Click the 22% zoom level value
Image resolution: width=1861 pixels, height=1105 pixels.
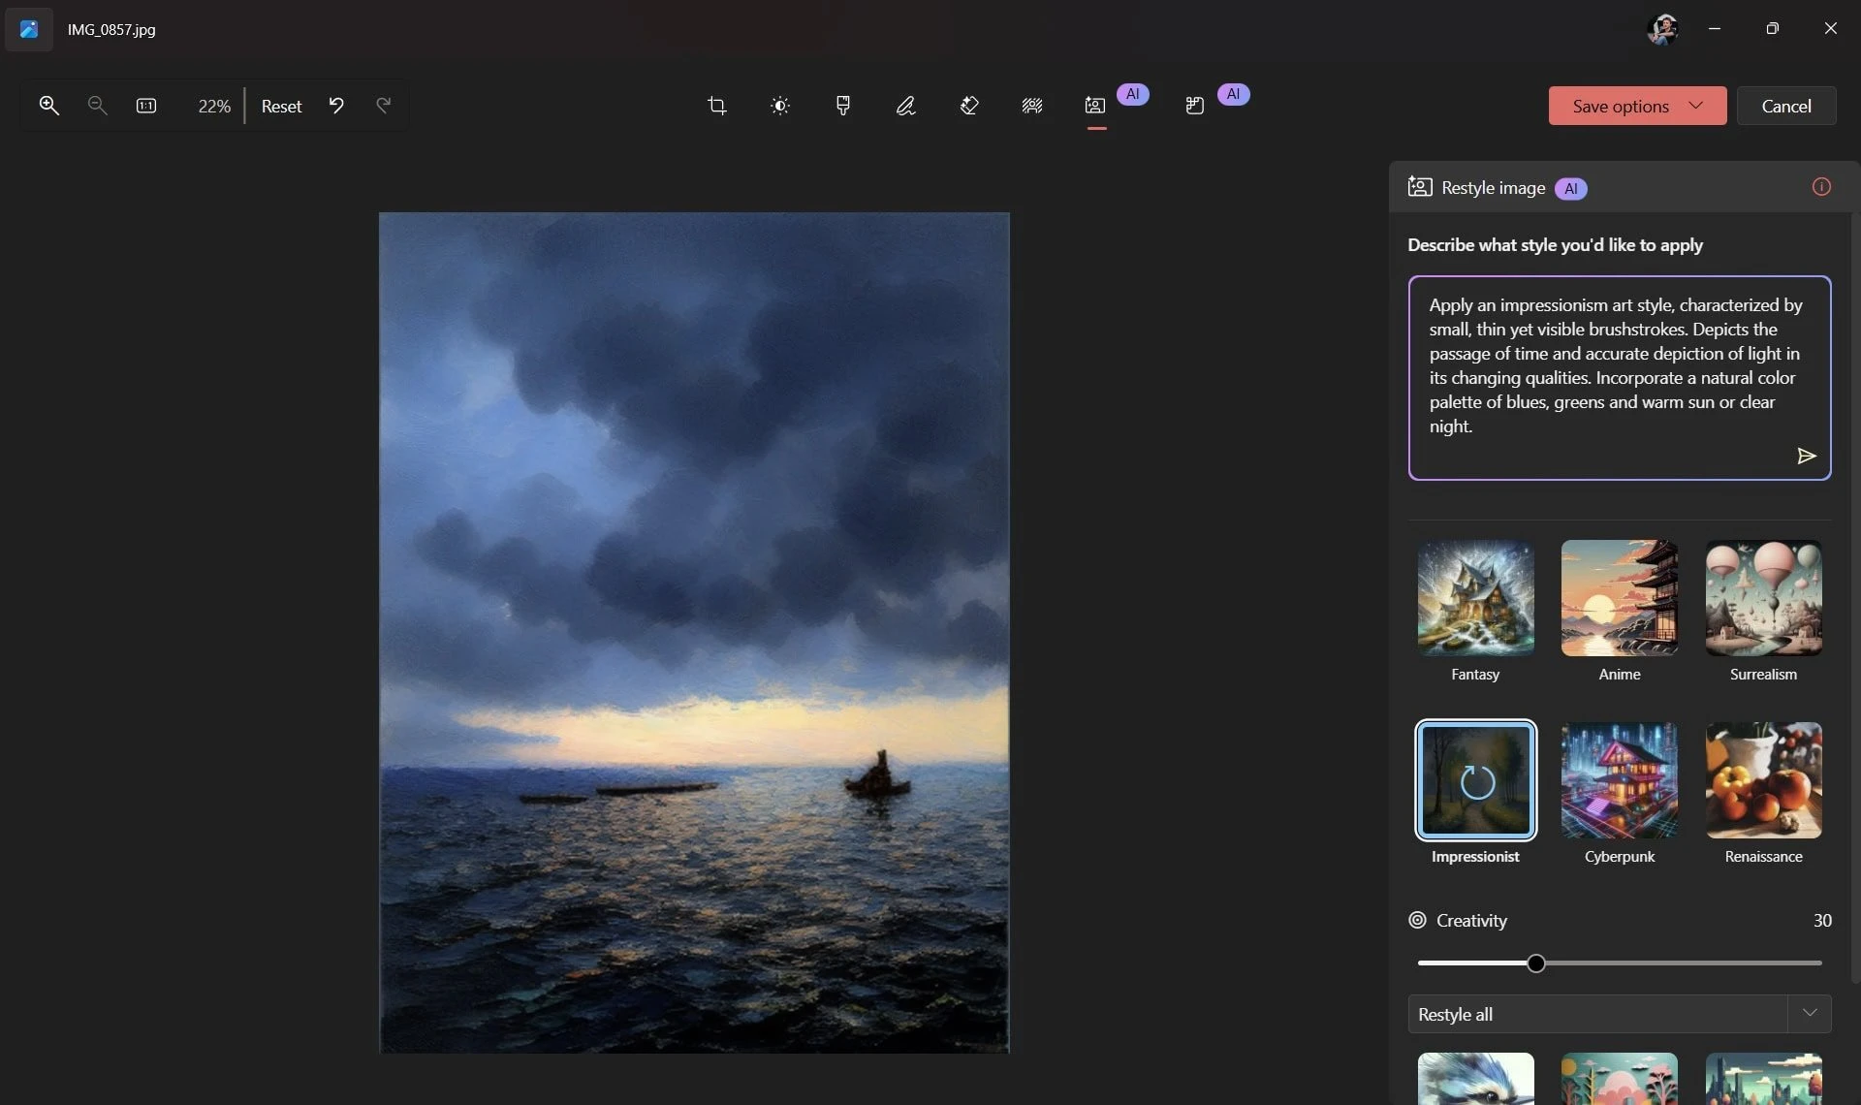point(214,106)
